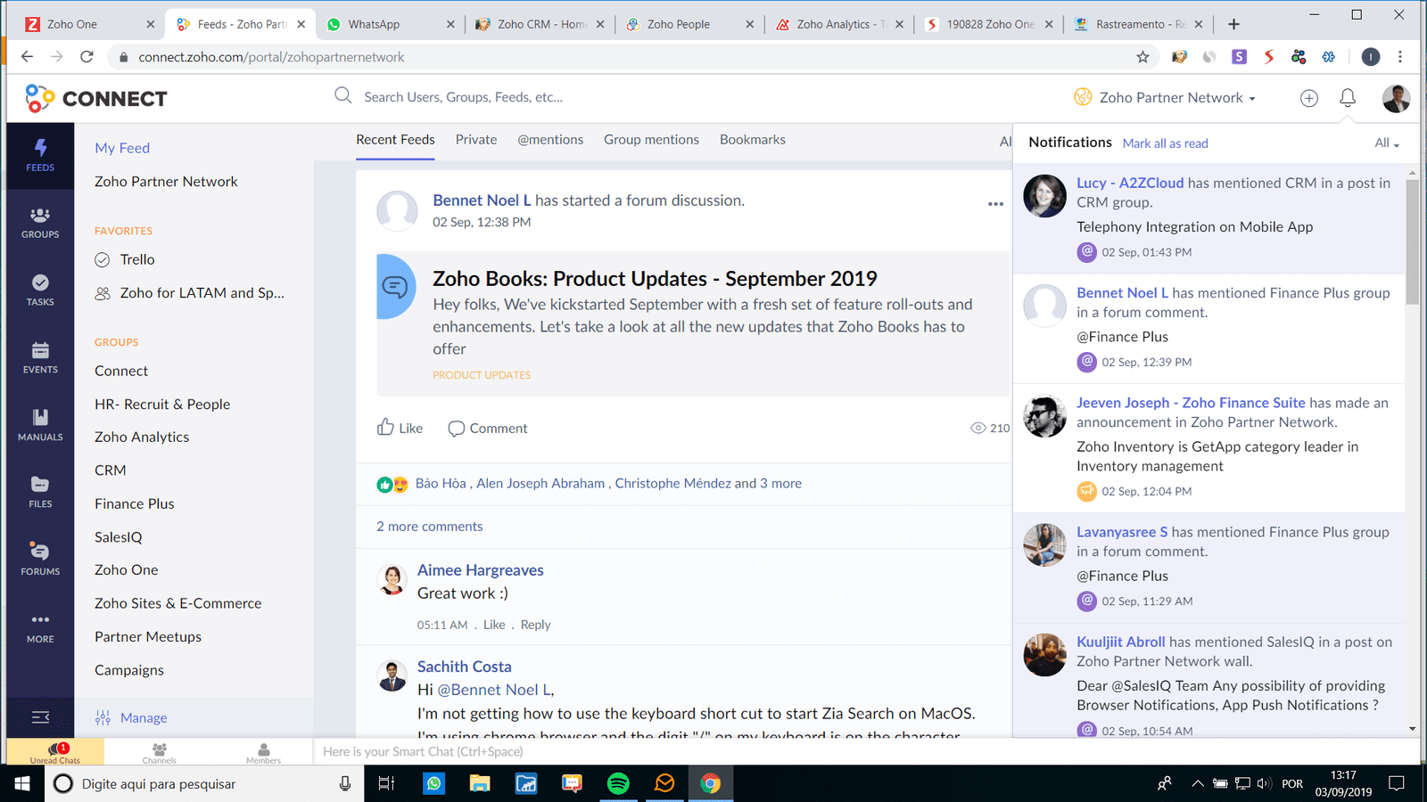Open the Finance Plus group

click(x=135, y=503)
